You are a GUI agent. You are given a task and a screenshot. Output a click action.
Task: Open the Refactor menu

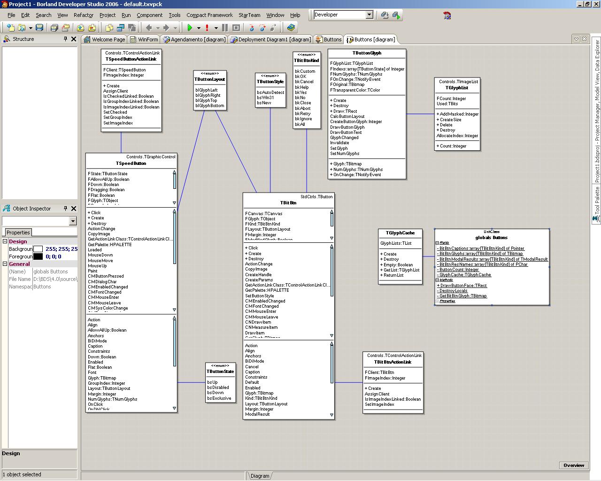84,15
